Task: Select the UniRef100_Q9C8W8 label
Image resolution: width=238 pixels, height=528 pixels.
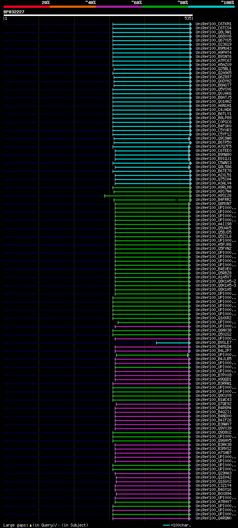Action: pyautogui.click(x=213, y=138)
